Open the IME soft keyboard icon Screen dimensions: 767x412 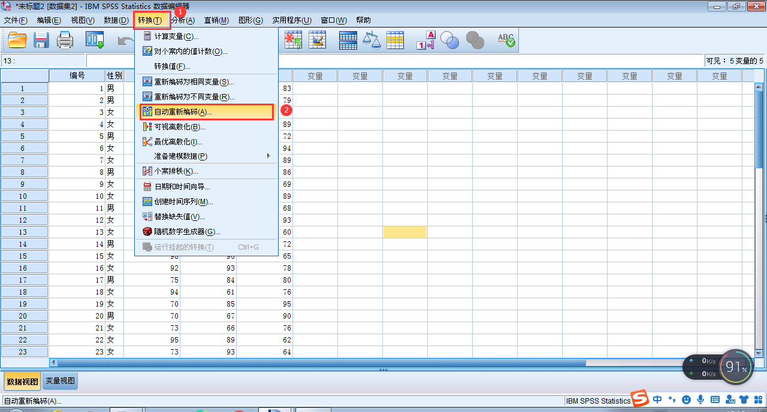715,399
